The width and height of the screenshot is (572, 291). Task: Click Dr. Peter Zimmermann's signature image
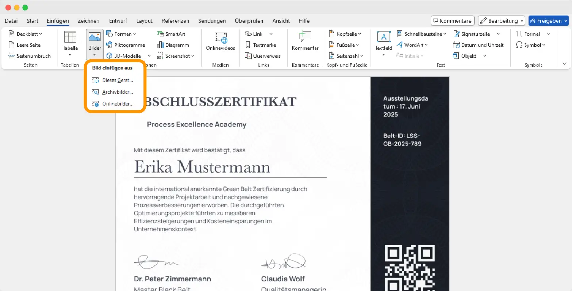tap(156, 262)
